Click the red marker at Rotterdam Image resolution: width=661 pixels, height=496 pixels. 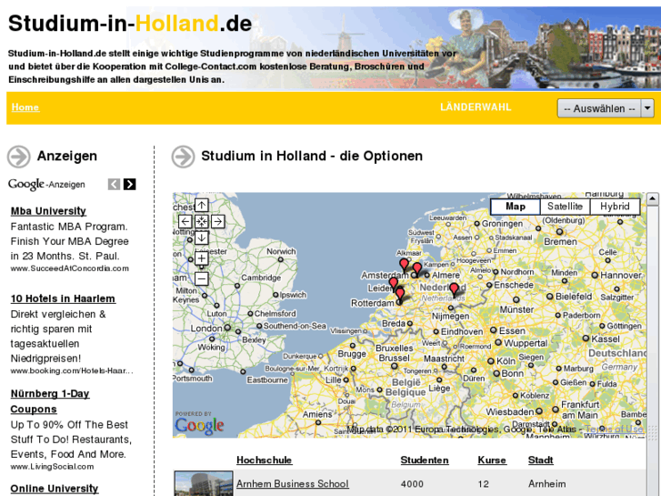[400, 295]
